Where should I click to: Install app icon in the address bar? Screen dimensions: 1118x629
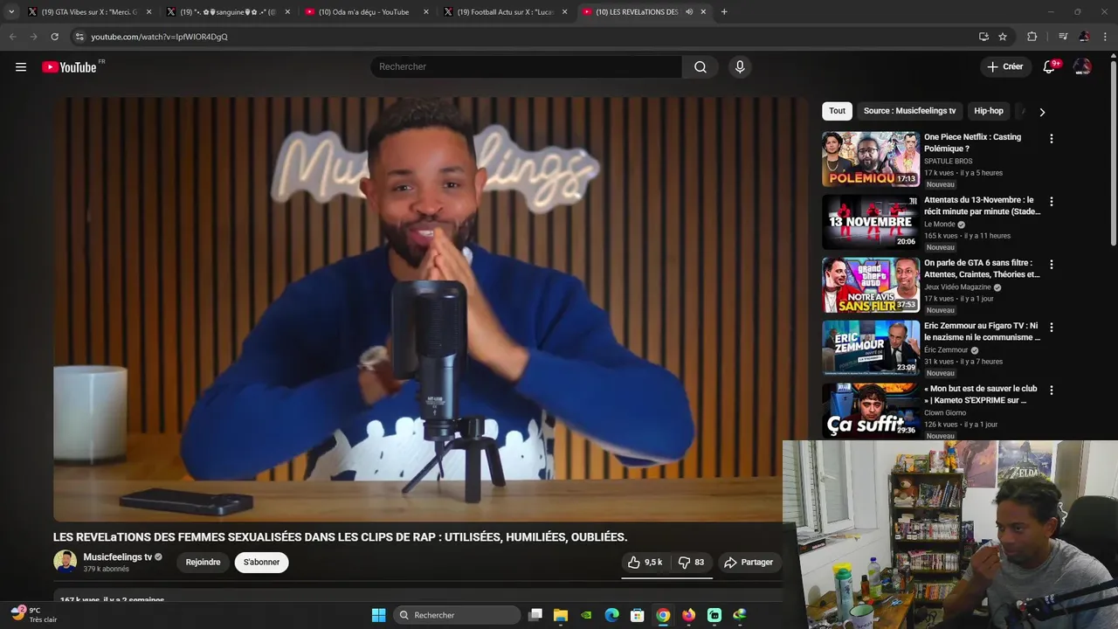983,37
